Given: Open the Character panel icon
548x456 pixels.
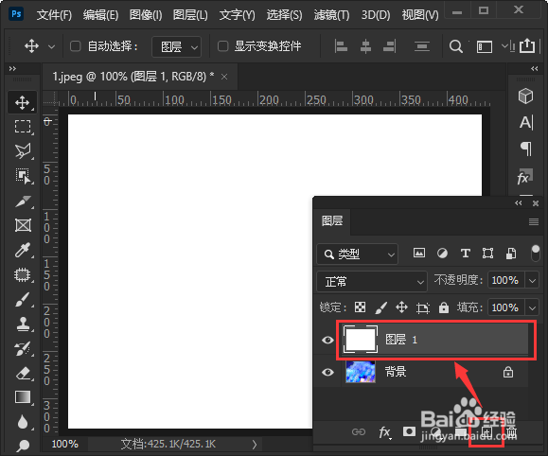Looking at the screenshot, I should pos(526,122).
